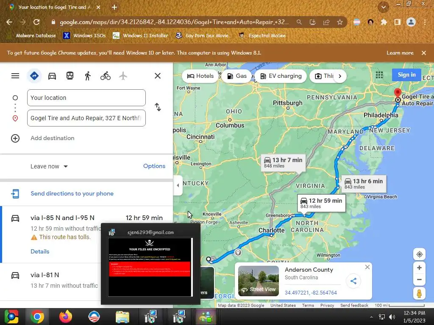The width and height of the screenshot is (434, 325).
Task: Open Chrome profile avatar
Action: tap(411, 22)
